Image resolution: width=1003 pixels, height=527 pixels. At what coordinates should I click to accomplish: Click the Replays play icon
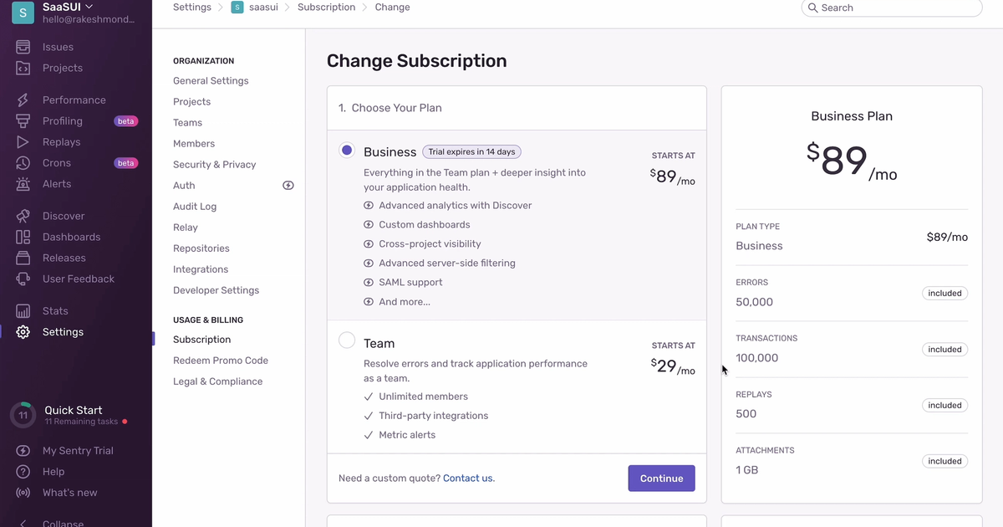(23, 142)
